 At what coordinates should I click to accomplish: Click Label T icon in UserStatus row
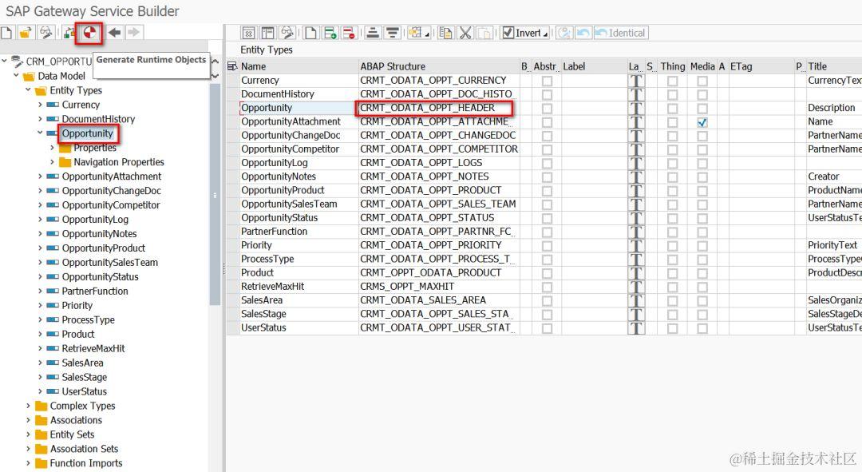click(636, 328)
